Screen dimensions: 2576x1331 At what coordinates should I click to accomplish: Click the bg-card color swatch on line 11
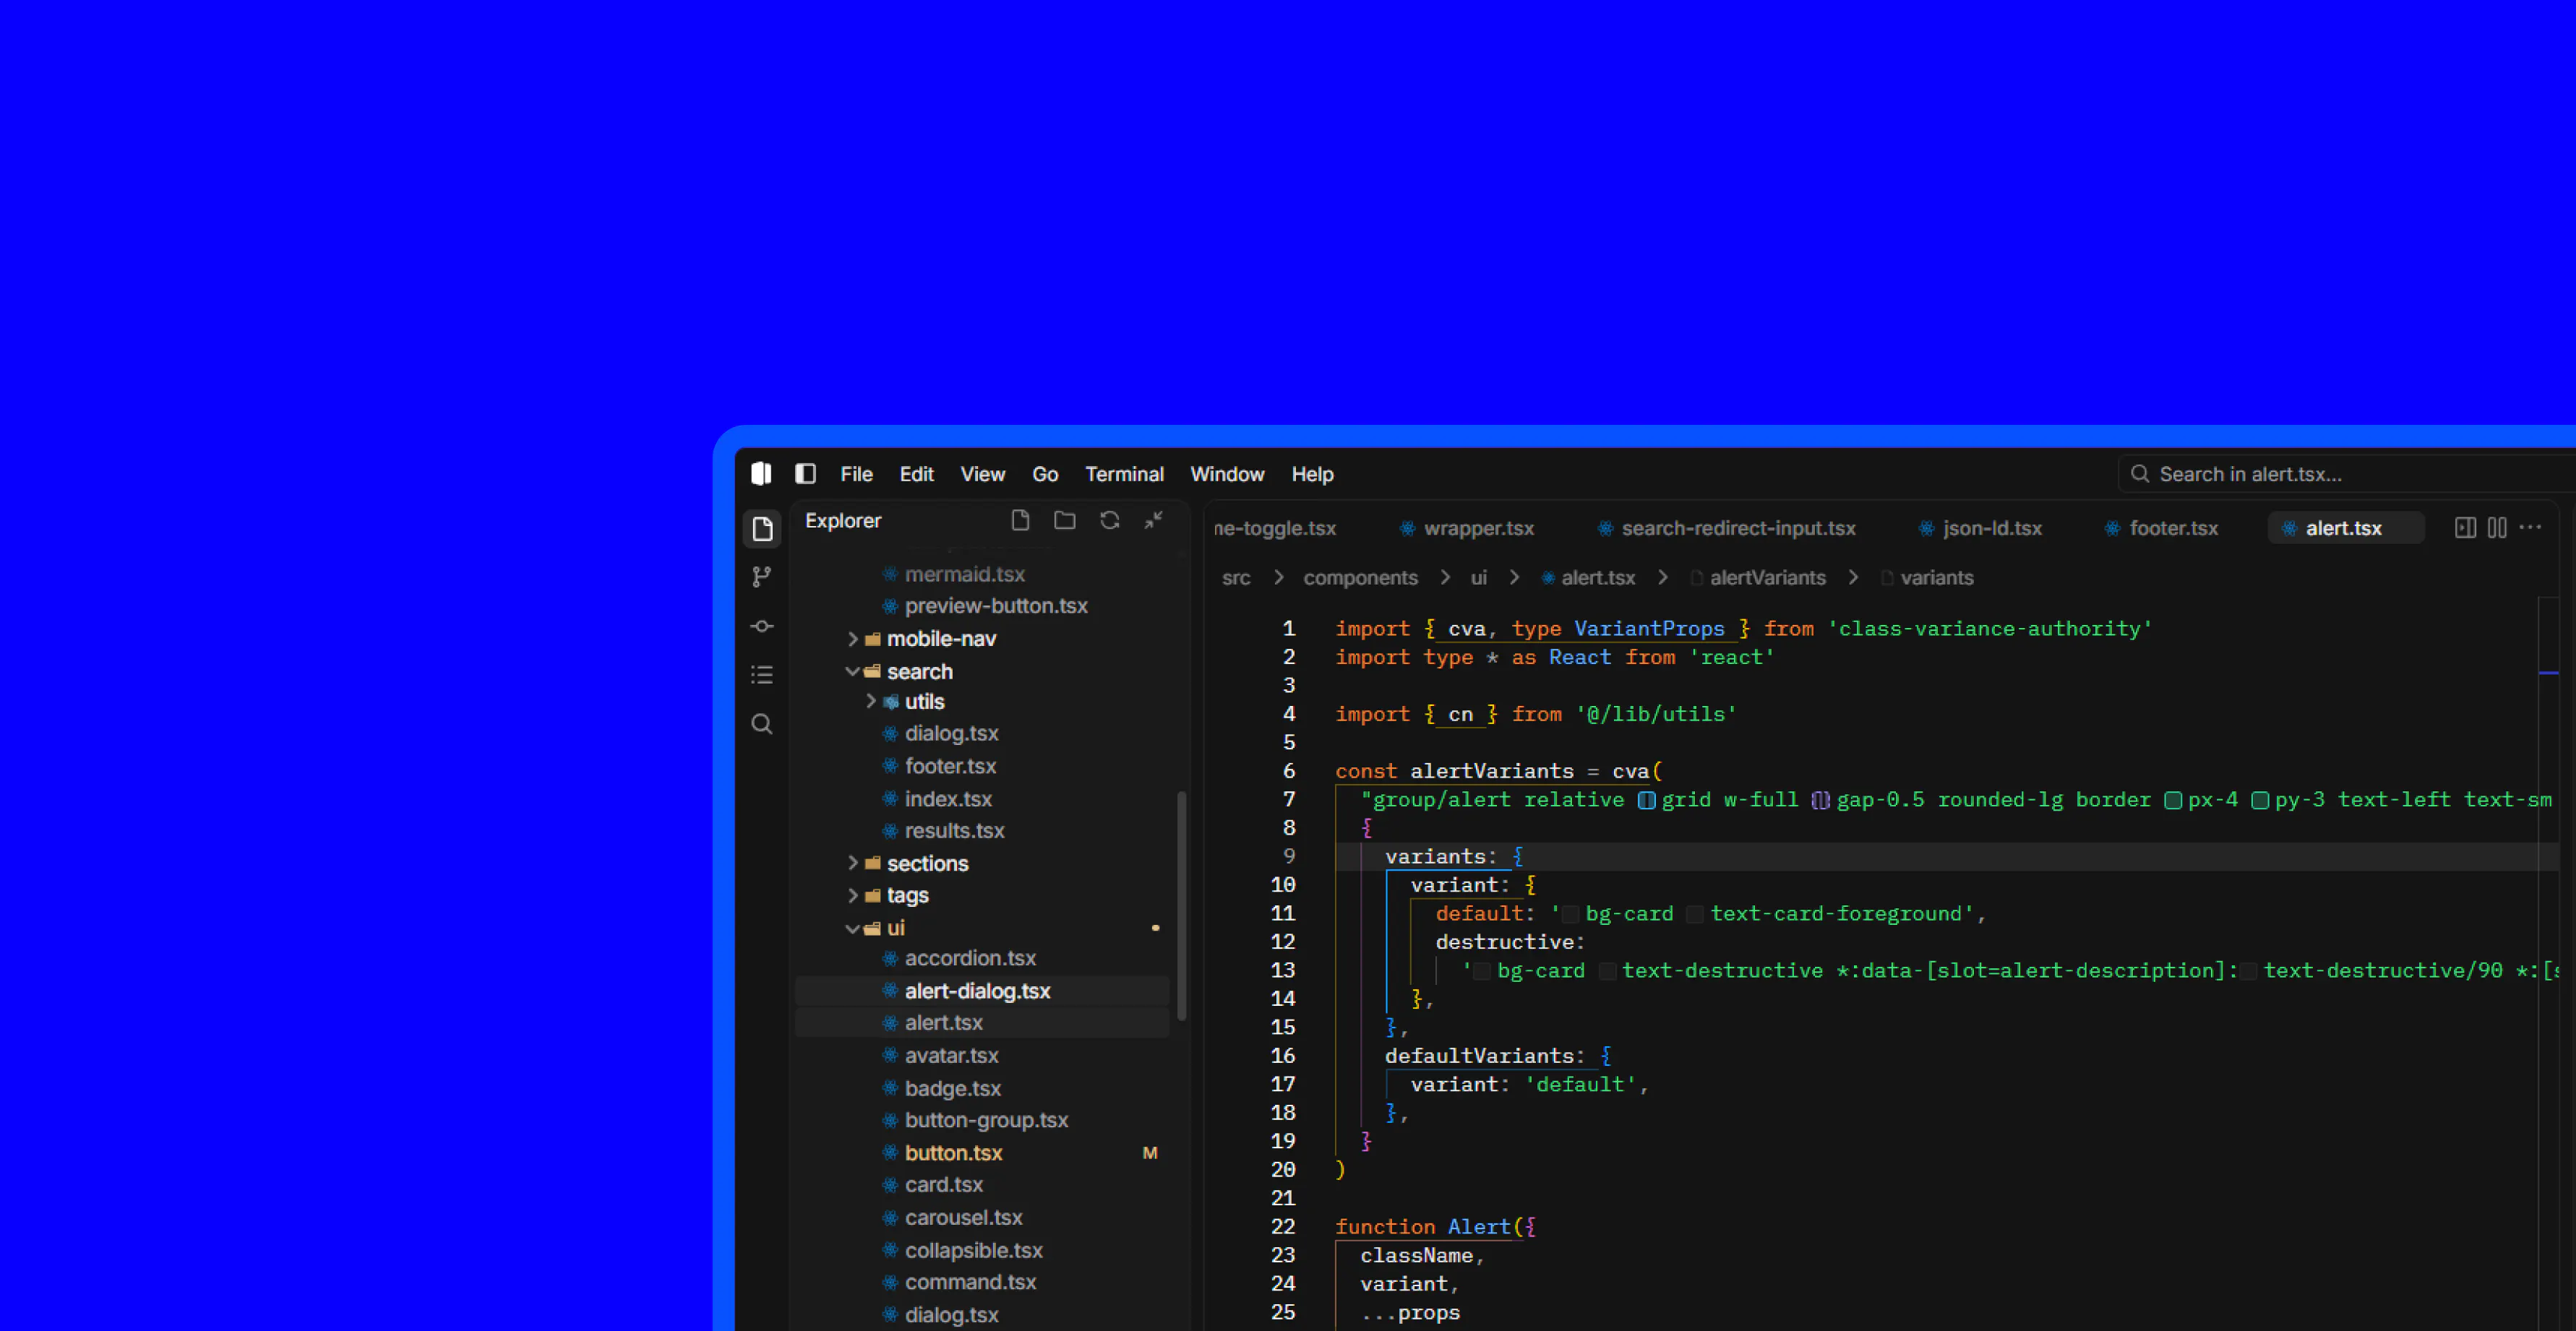pos(1571,914)
